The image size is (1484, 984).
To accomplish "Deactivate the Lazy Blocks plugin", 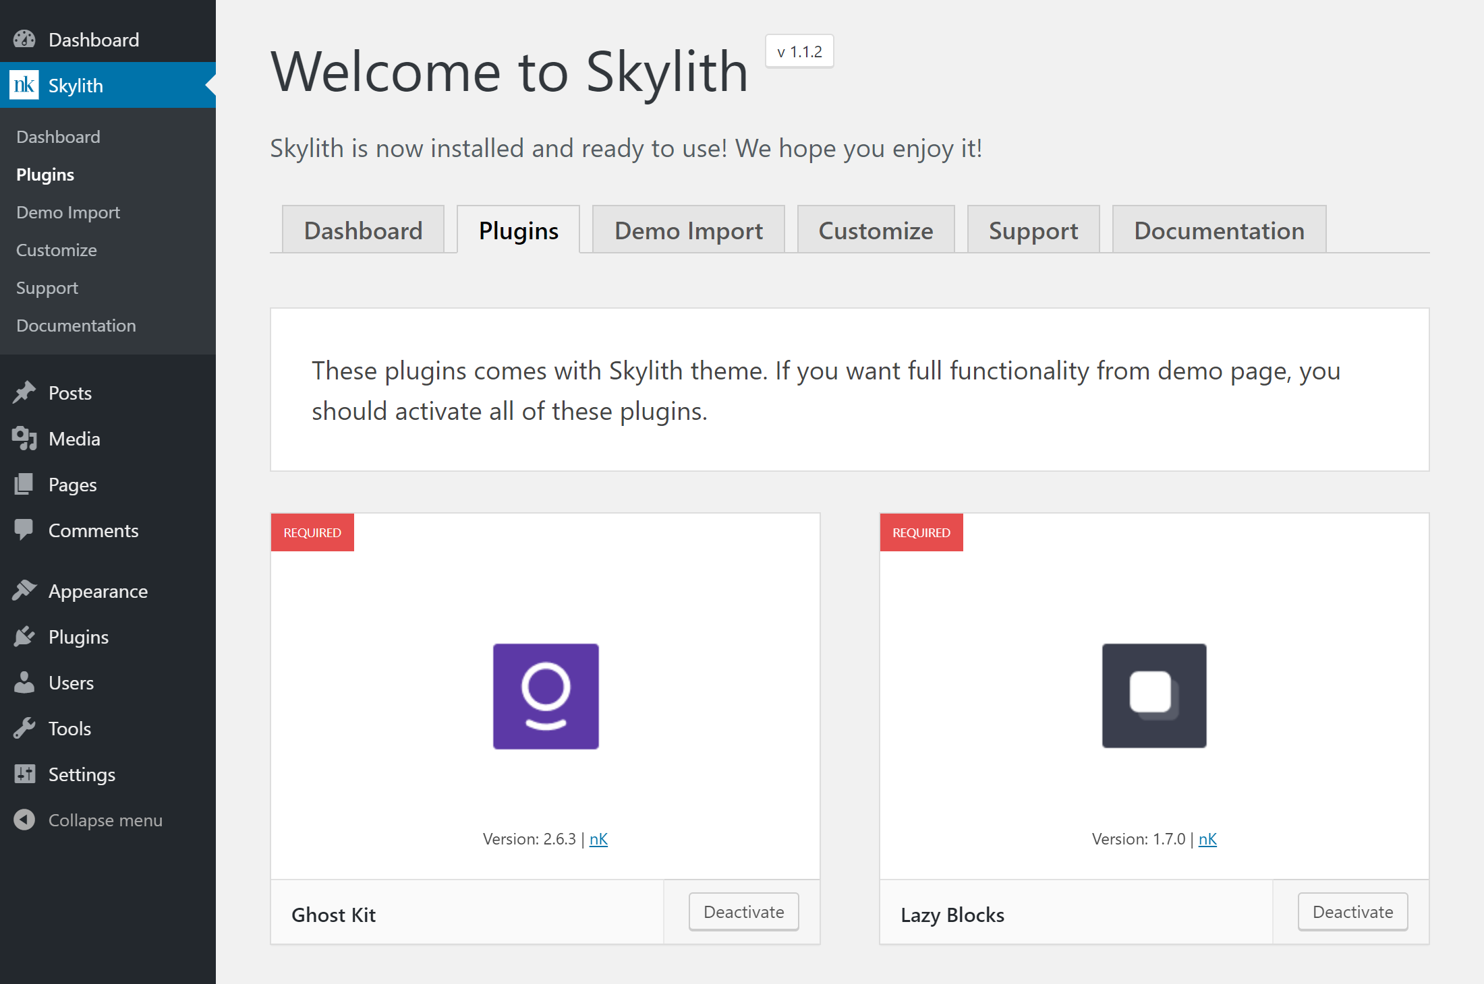I will click(x=1352, y=912).
